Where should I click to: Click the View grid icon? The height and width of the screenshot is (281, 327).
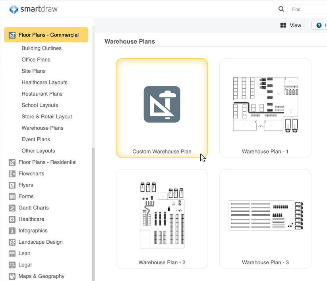[283, 25]
